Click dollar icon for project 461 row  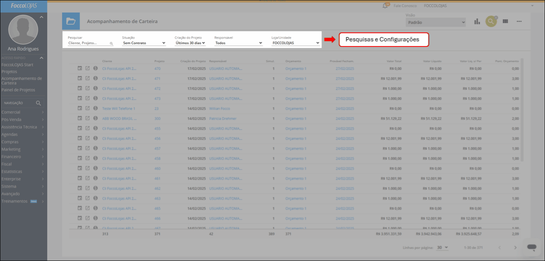pyautogui.click(x=95, y=178)
